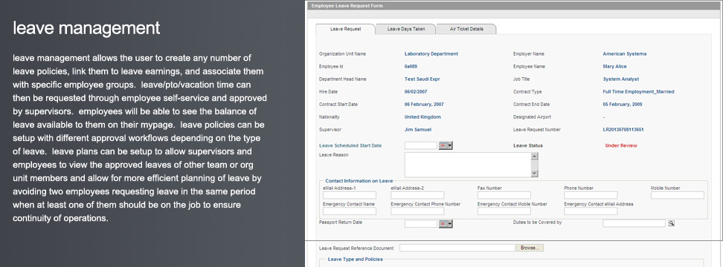
Task: Switch to the Leave Request tab
Action: click(345, 29)
